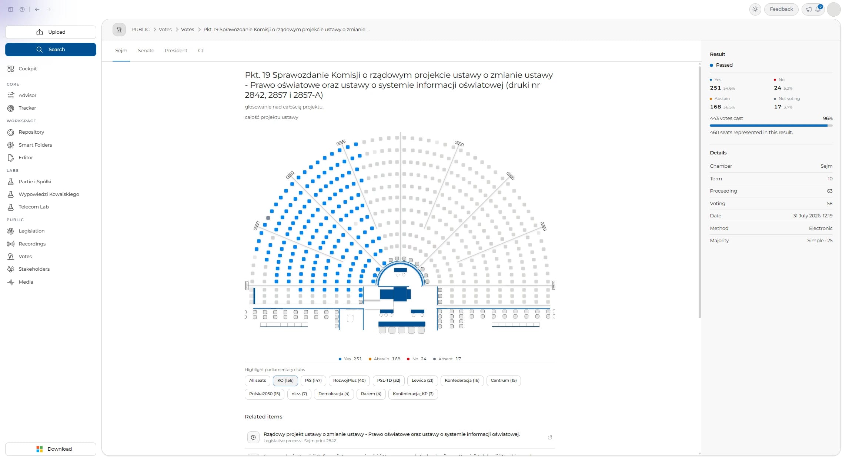
Task: Switch to the President tab
Action: click(176, 51)
